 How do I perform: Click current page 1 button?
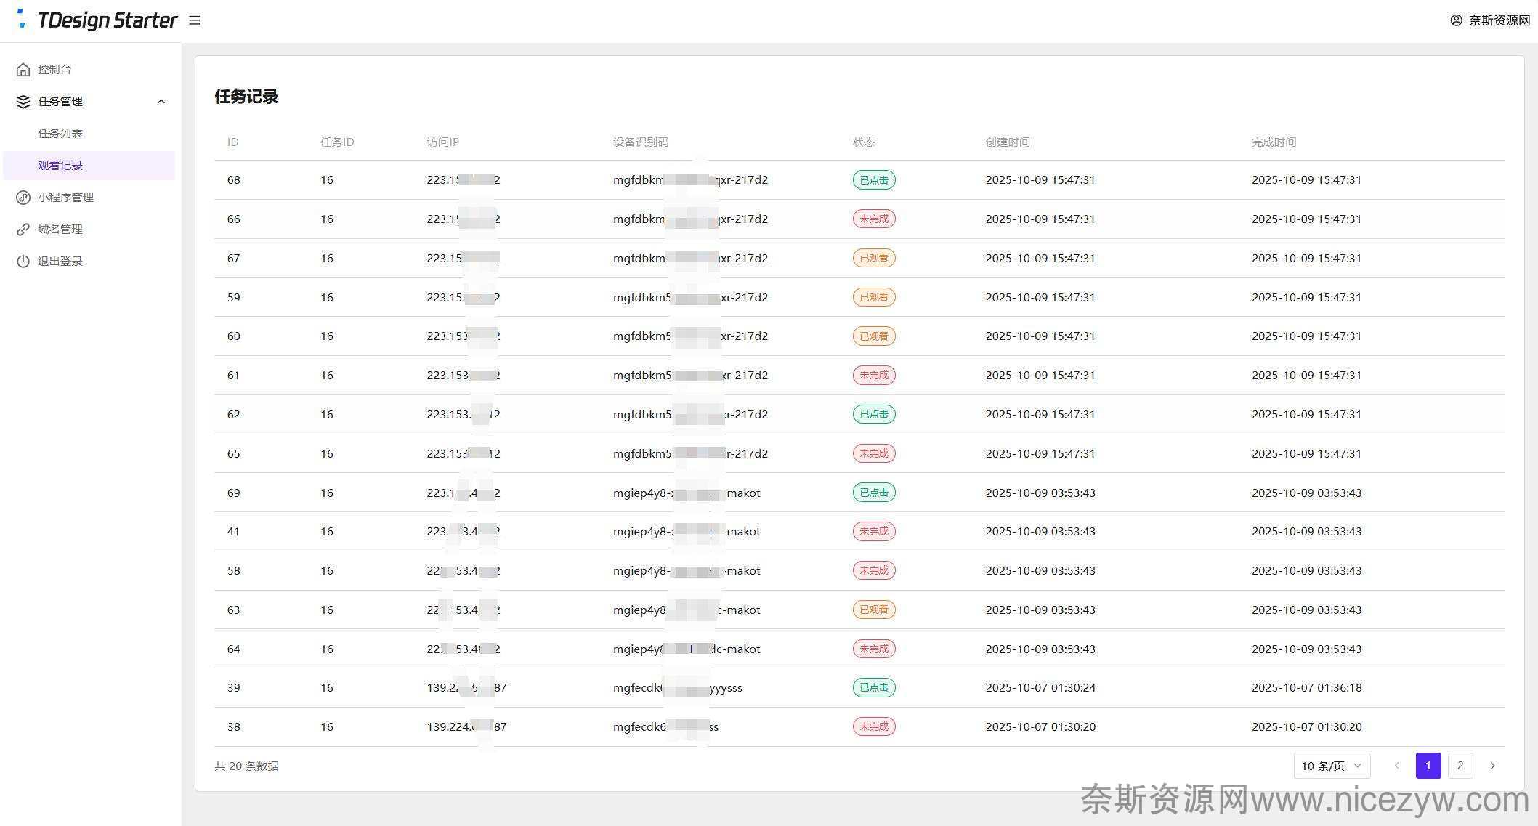coord(1428,766)
